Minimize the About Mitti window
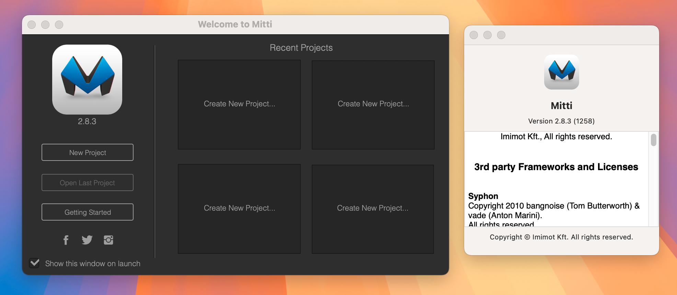Viewport: 677px width, 295px height. (487, 35)
